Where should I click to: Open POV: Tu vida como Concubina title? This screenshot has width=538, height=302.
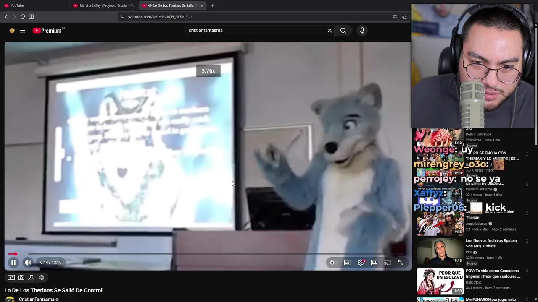coord(493,273)
